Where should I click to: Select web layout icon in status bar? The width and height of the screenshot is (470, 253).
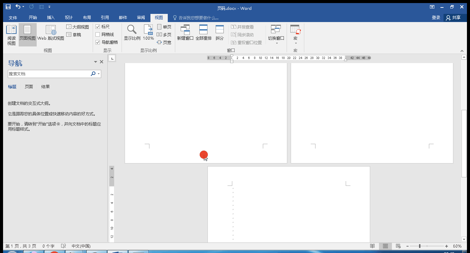pos(398,246)
